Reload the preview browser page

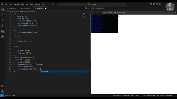(x=101, y=12)
